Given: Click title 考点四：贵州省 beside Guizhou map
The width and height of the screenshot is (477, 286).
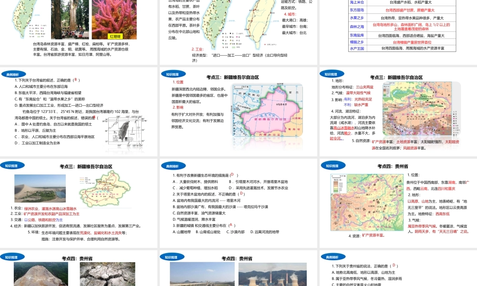Looking at the screenshot, I should pyautogui.click(x=393, y=166).
